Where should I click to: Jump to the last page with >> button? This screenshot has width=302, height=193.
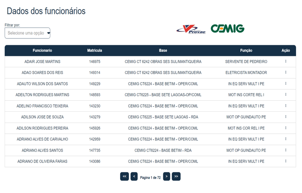coord(176,176)
